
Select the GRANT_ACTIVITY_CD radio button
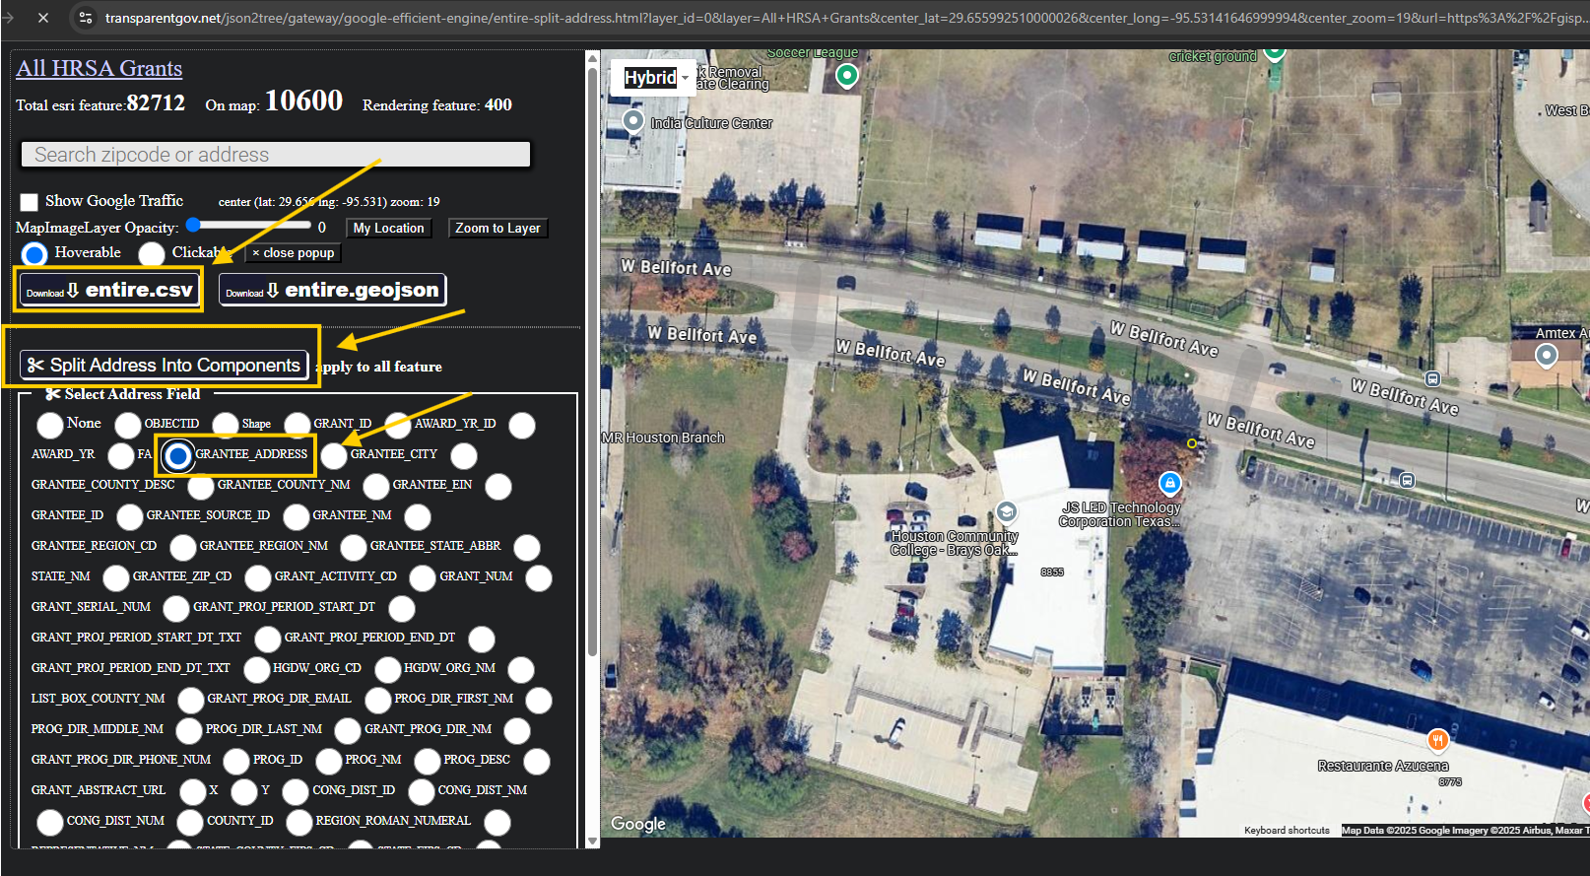point(258,578)
